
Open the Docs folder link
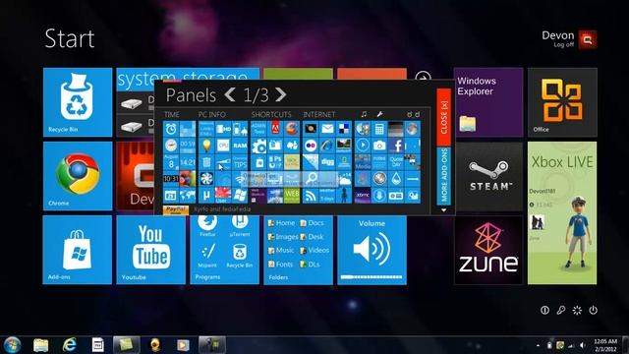[x=312, y=223]
